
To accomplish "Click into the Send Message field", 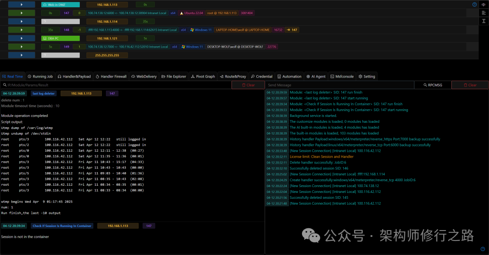I will [340, 85].
